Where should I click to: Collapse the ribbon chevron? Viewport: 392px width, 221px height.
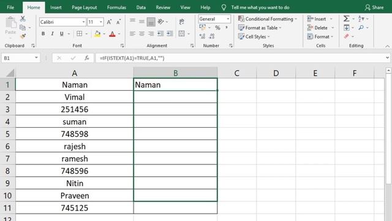(x=387, y=46)
